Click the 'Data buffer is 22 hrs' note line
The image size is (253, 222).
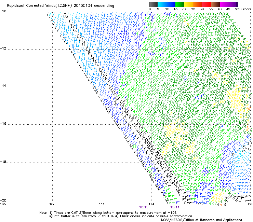pyautogui.click(x=120, y=216)
